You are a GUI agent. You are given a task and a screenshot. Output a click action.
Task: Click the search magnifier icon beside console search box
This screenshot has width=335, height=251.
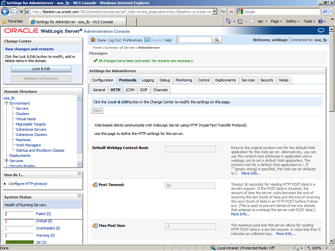(216, 40)
